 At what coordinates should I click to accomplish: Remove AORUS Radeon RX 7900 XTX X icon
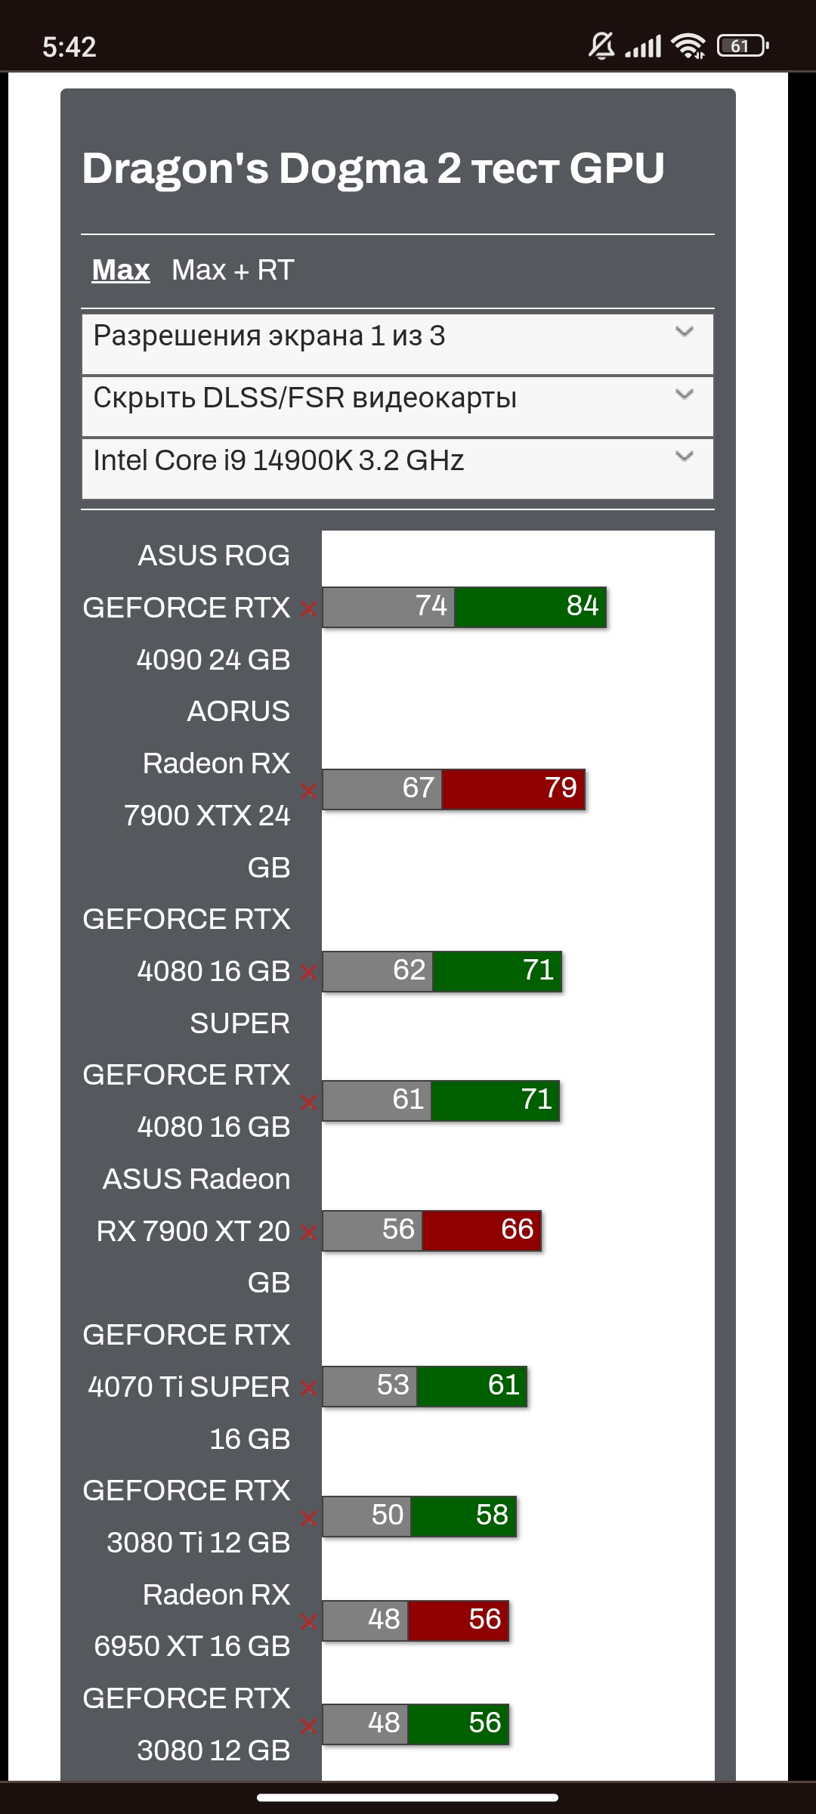308,791
